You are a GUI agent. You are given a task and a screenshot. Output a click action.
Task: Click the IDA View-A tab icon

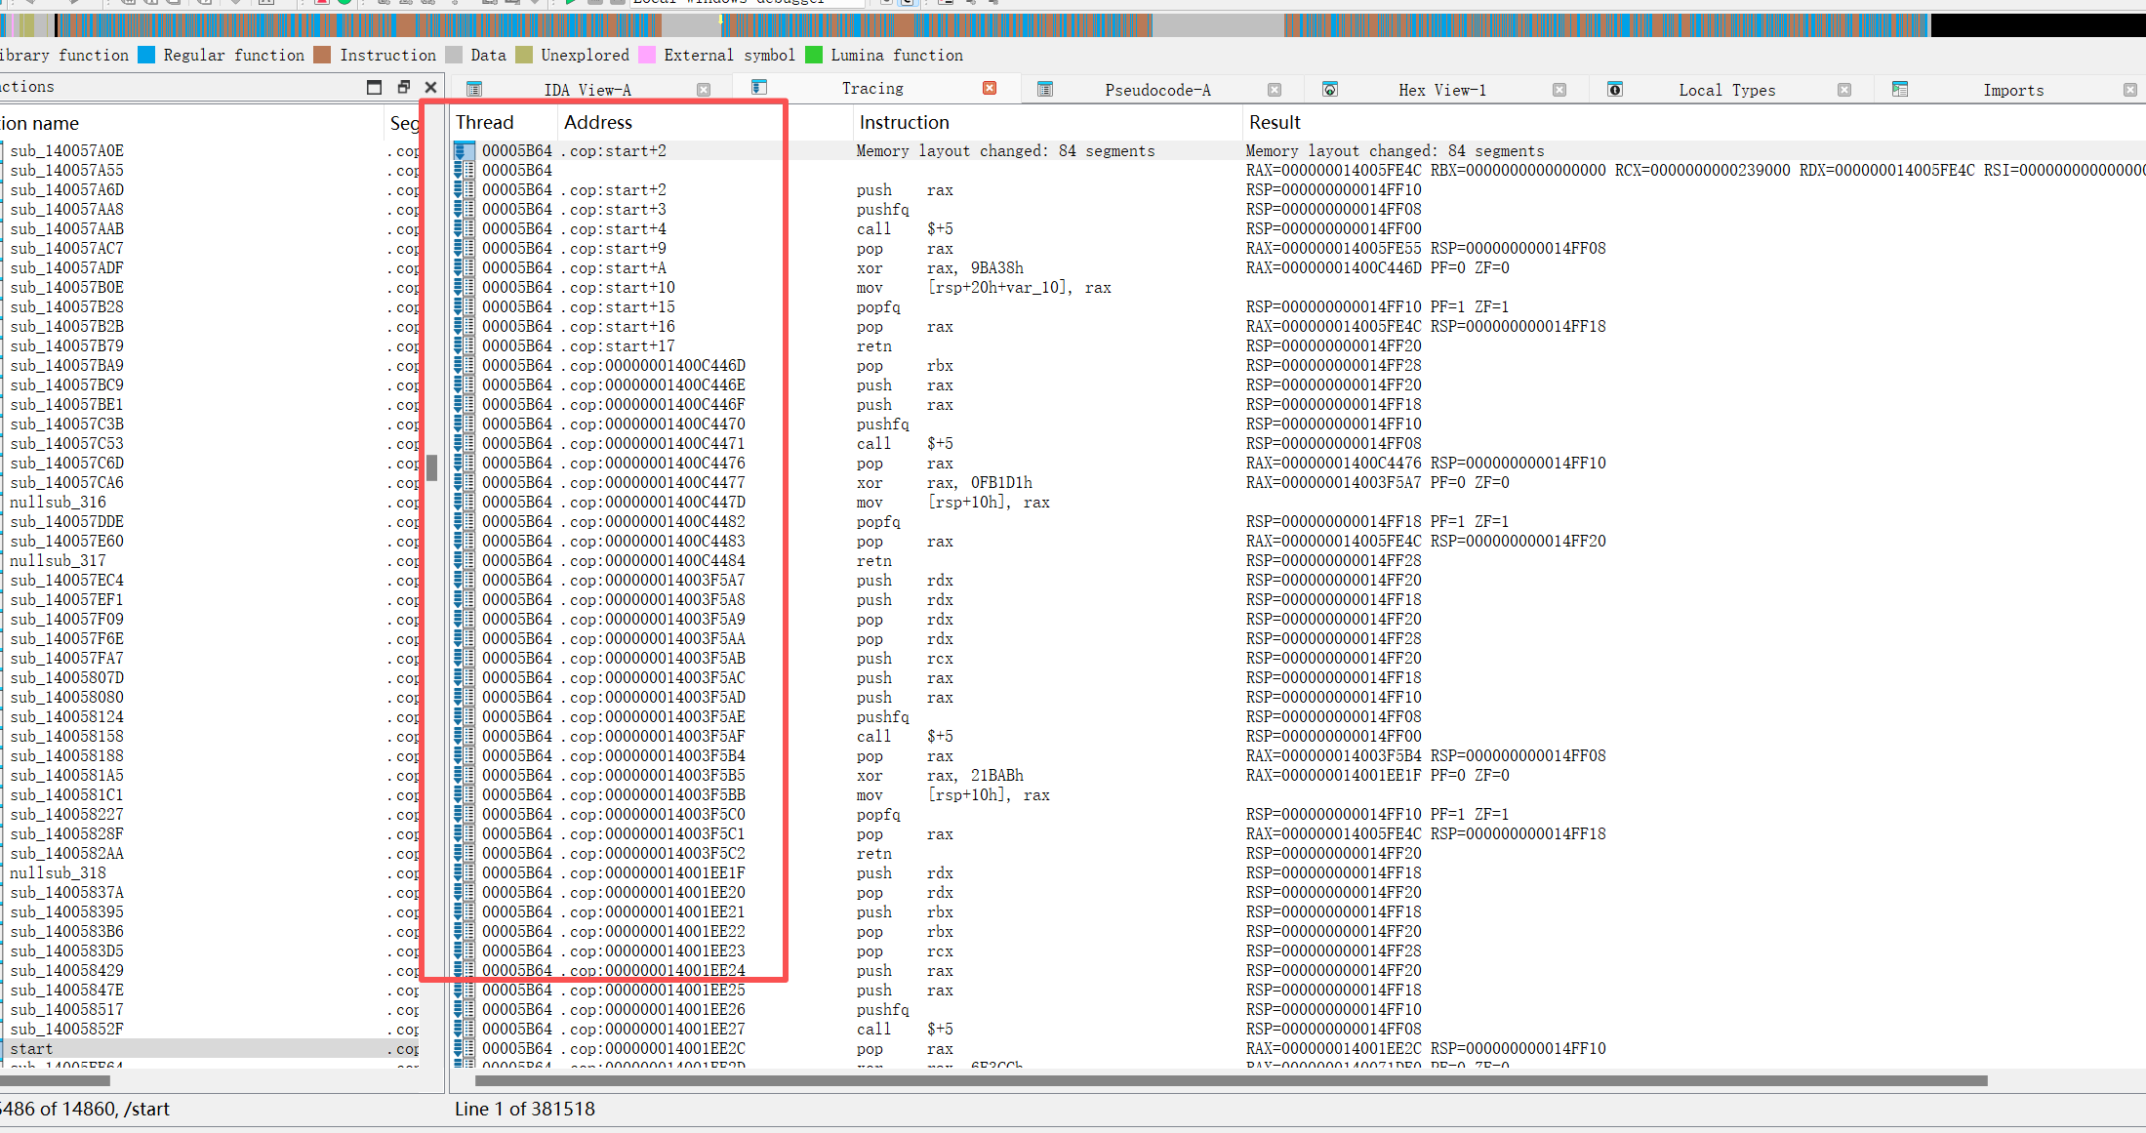(474, 90)
